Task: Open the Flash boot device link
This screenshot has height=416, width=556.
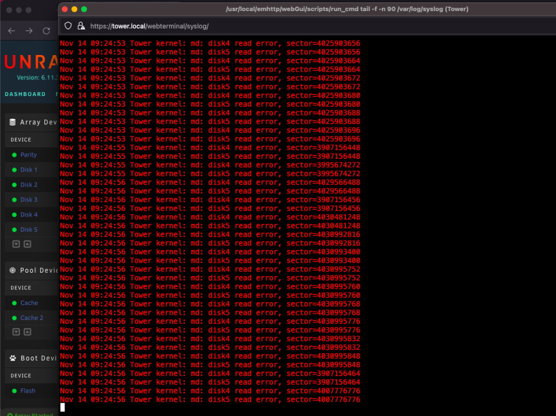Action: 28,391
